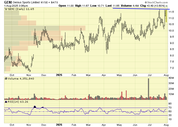The image size is (178, 127).
Task: Click the 2025 label below the RSI panel
Action: 59,125
